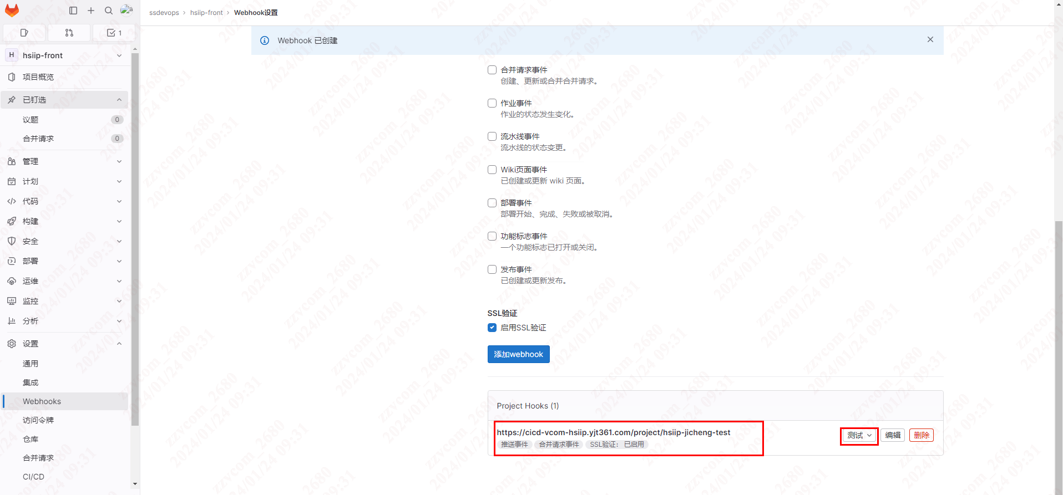Click the hsiip-front project avatar H
1063x495 pixels.
point(12,55)
